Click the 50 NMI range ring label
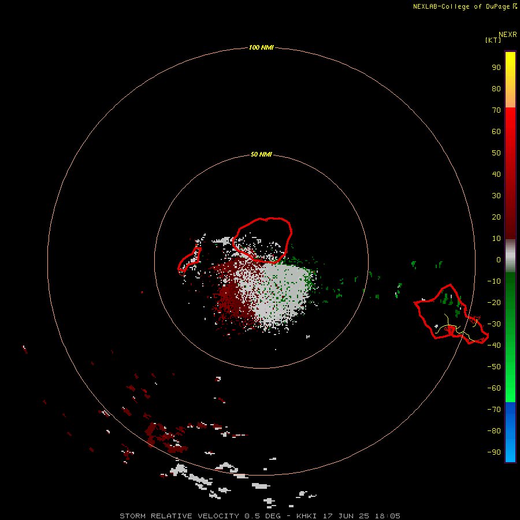Screen dimensions: 520x520 261,154
